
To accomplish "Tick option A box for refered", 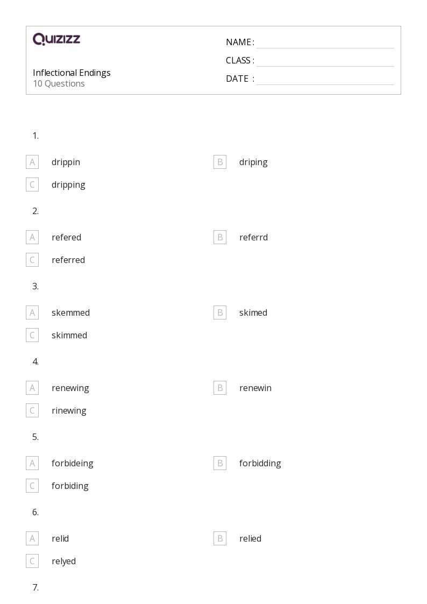I will tap(32, 237).
